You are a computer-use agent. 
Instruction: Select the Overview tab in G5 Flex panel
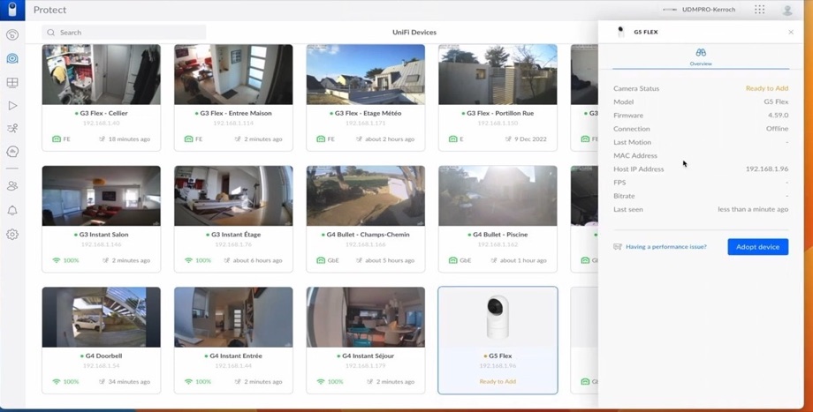(x=701, y=56)
